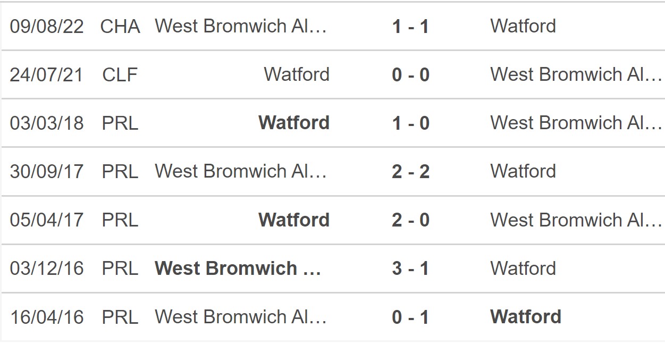Open the 3 - 1 score from 03/12/16
The height and width of the screenshot is (344, 665).
click(x=410, y=268)
